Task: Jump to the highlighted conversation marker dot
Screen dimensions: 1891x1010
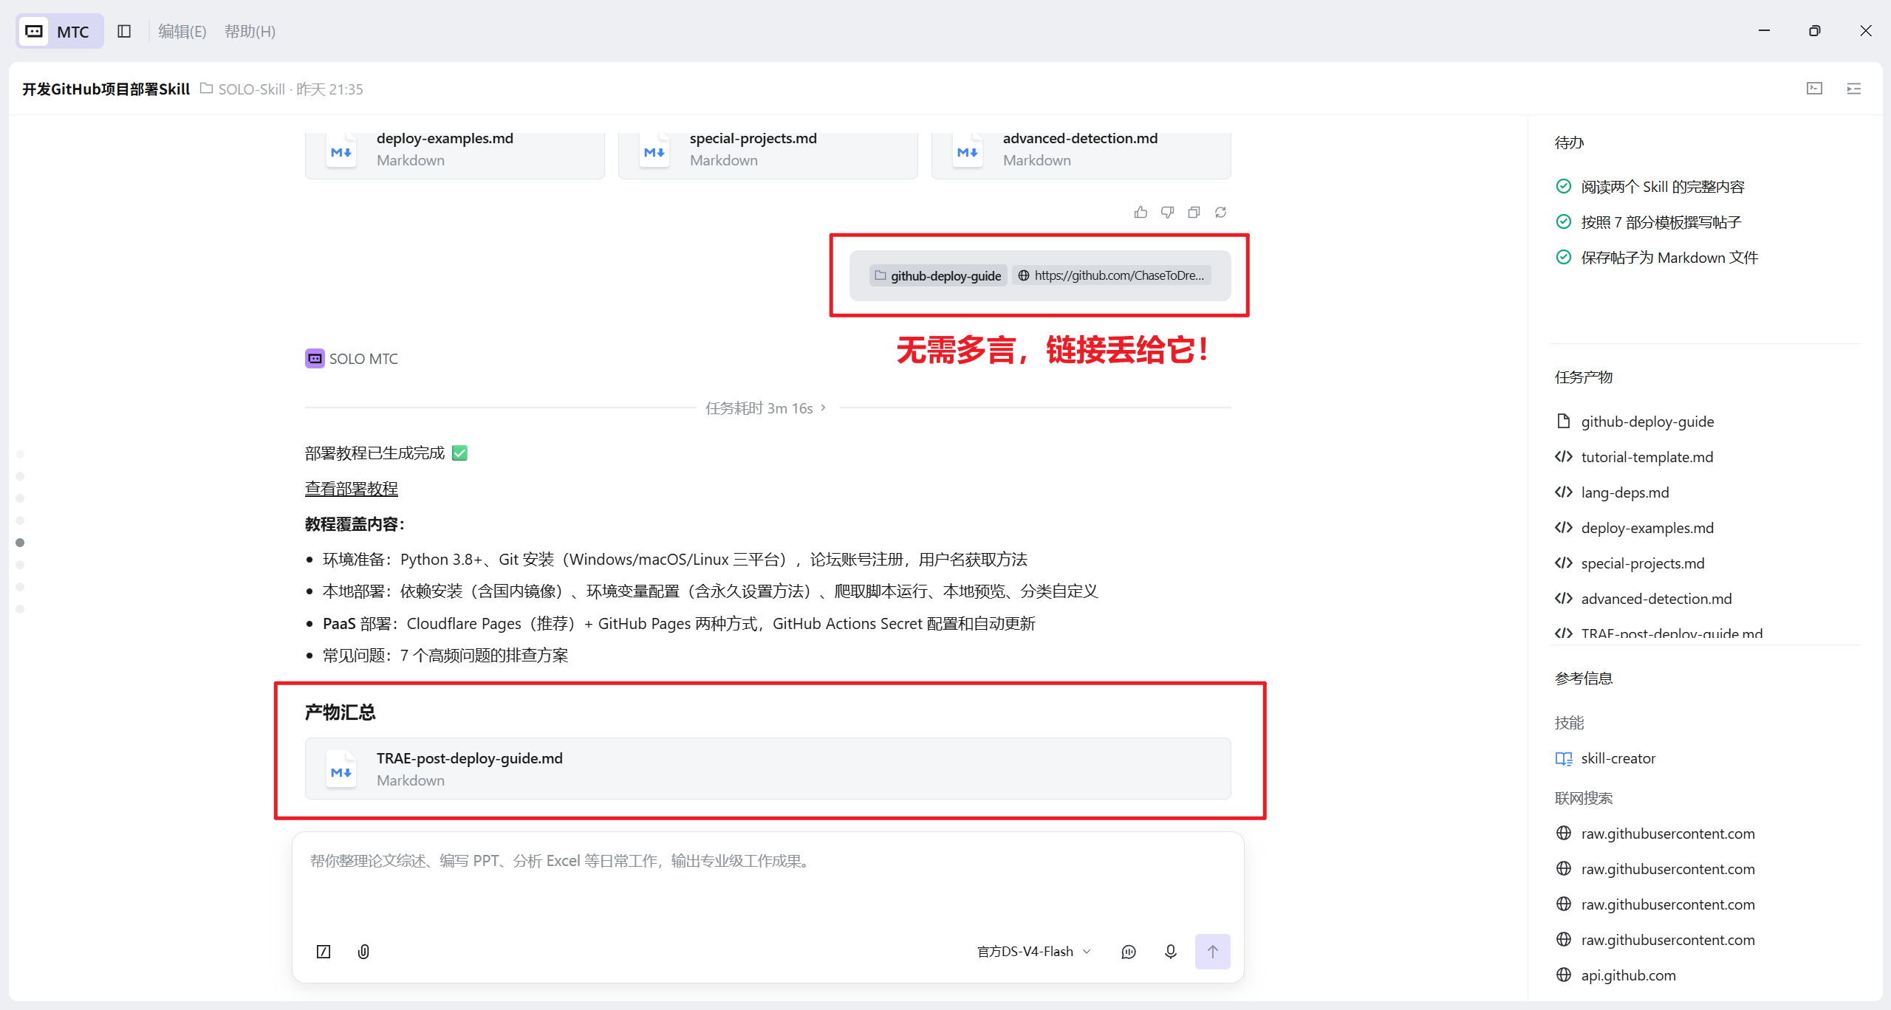Action: point(20,543)
